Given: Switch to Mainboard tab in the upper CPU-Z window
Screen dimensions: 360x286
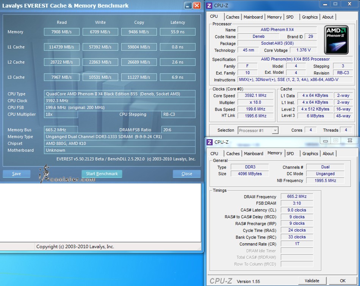Looking at the screenshot, I should pyautogui.click(x=253, y=17).
